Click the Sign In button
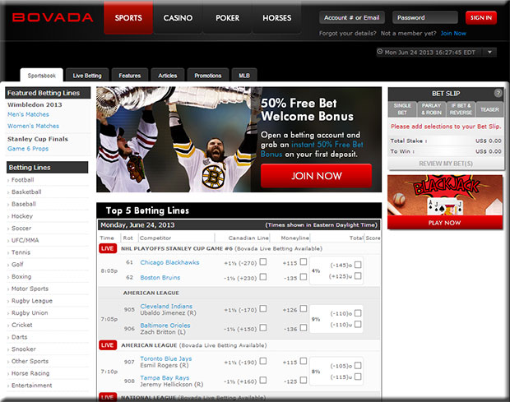The height and width of the screenshot is (402, 510). pos(481,17)
